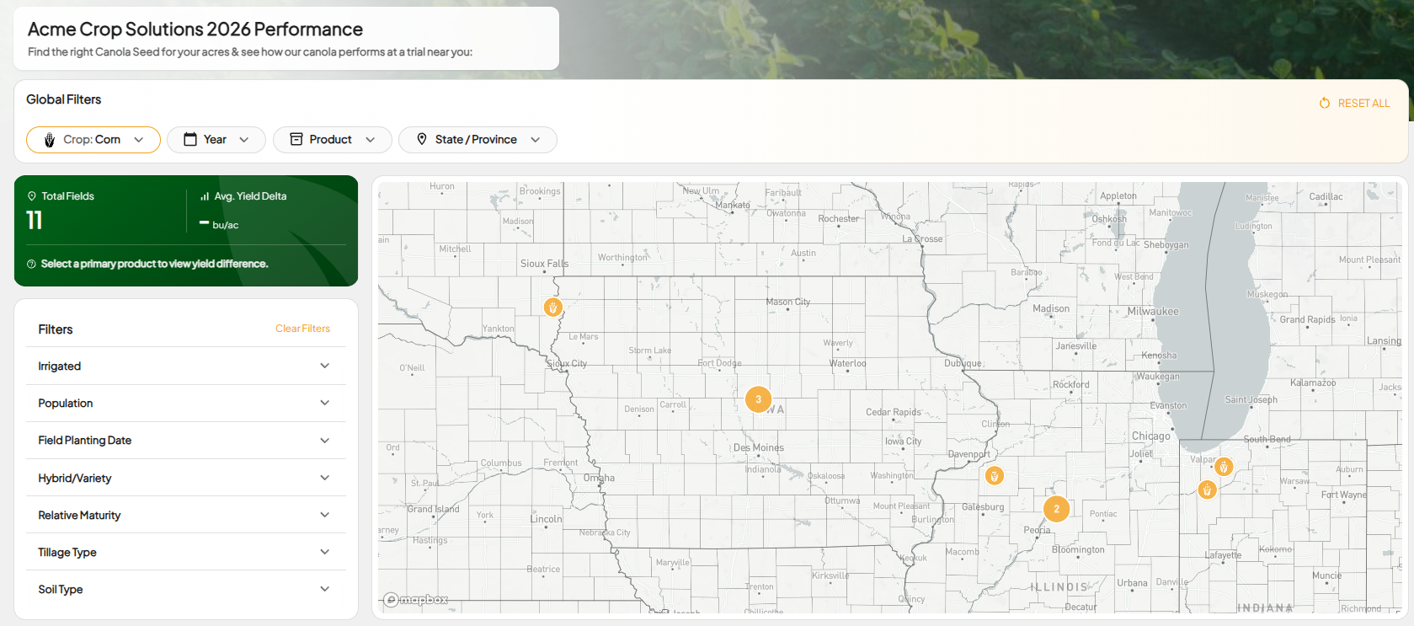Click 'Acme Crop Solutions 2026 Performance' title

click(195, 29)
